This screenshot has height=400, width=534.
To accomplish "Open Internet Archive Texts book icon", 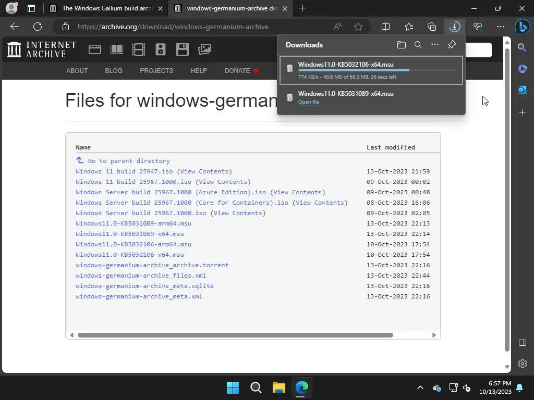I will point(117,49).
